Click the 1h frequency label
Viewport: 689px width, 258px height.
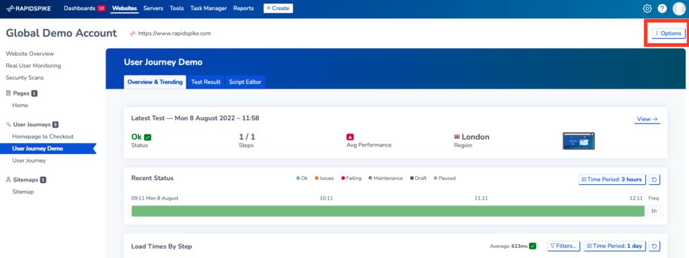(x=654, y=211)
